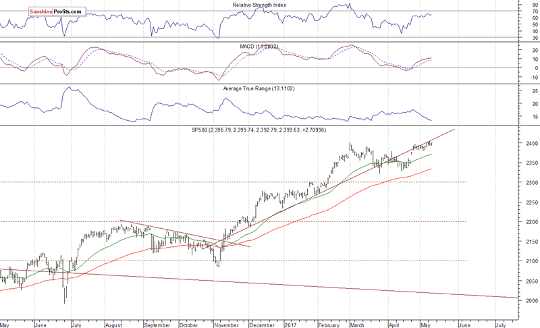This screenshot has height=328, width=540.
Task: Select the September month label
Action: [x=157, y=325]
